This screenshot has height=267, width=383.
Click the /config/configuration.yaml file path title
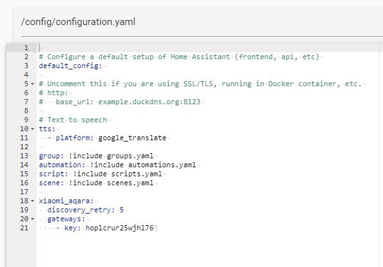78,22
